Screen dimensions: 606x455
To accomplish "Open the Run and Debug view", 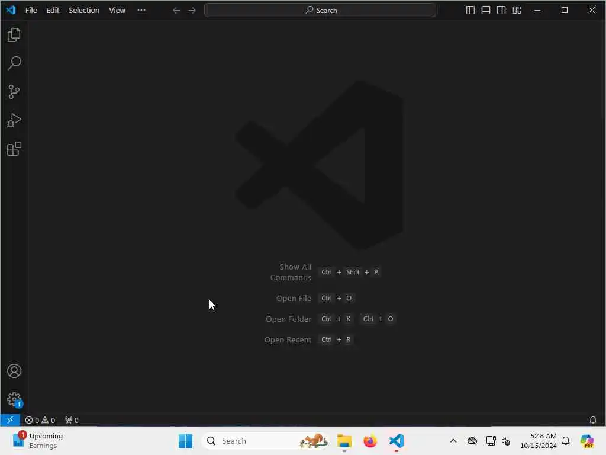I will [14, 120].
